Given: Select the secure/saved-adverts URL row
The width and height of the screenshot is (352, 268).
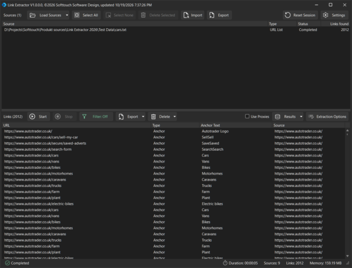Looking at the screenshot, I should point(174,143).
